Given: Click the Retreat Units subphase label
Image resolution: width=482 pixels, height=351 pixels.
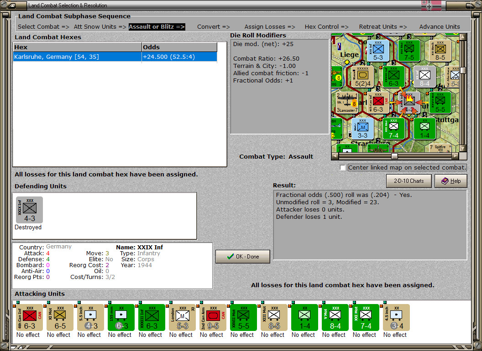Looking at the screenshot, I should click(x=383, y=27).
